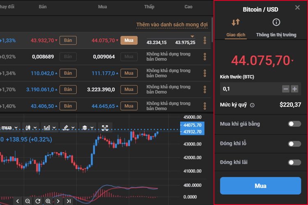
Task: Open the drawing tools pencil dropdown
Action: click(x=69, y=128)
